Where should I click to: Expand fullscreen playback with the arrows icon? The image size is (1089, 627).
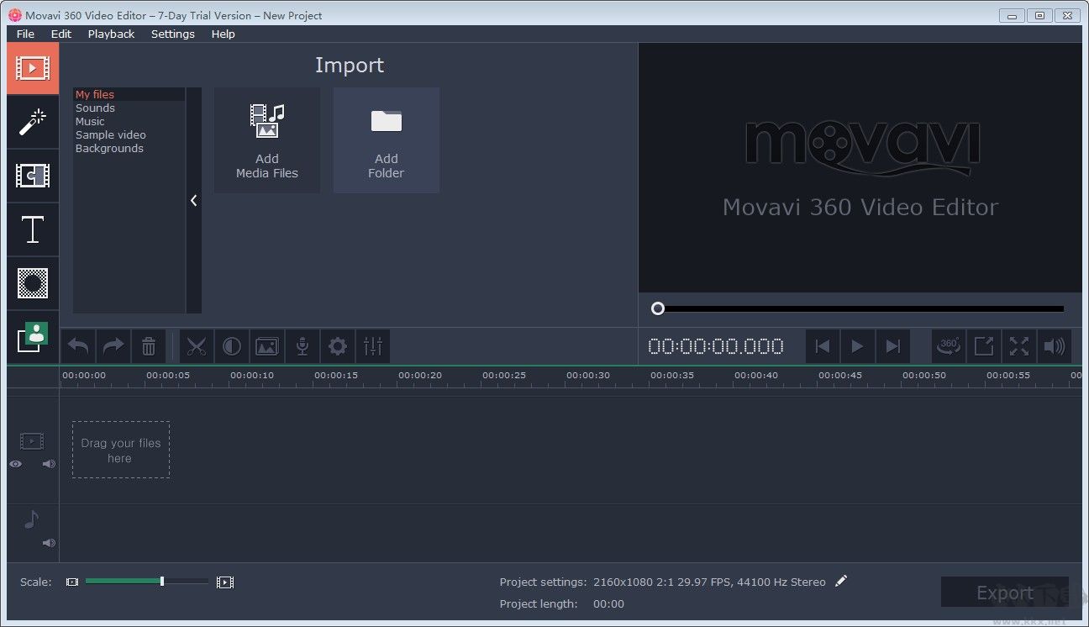click(1019, 346)
